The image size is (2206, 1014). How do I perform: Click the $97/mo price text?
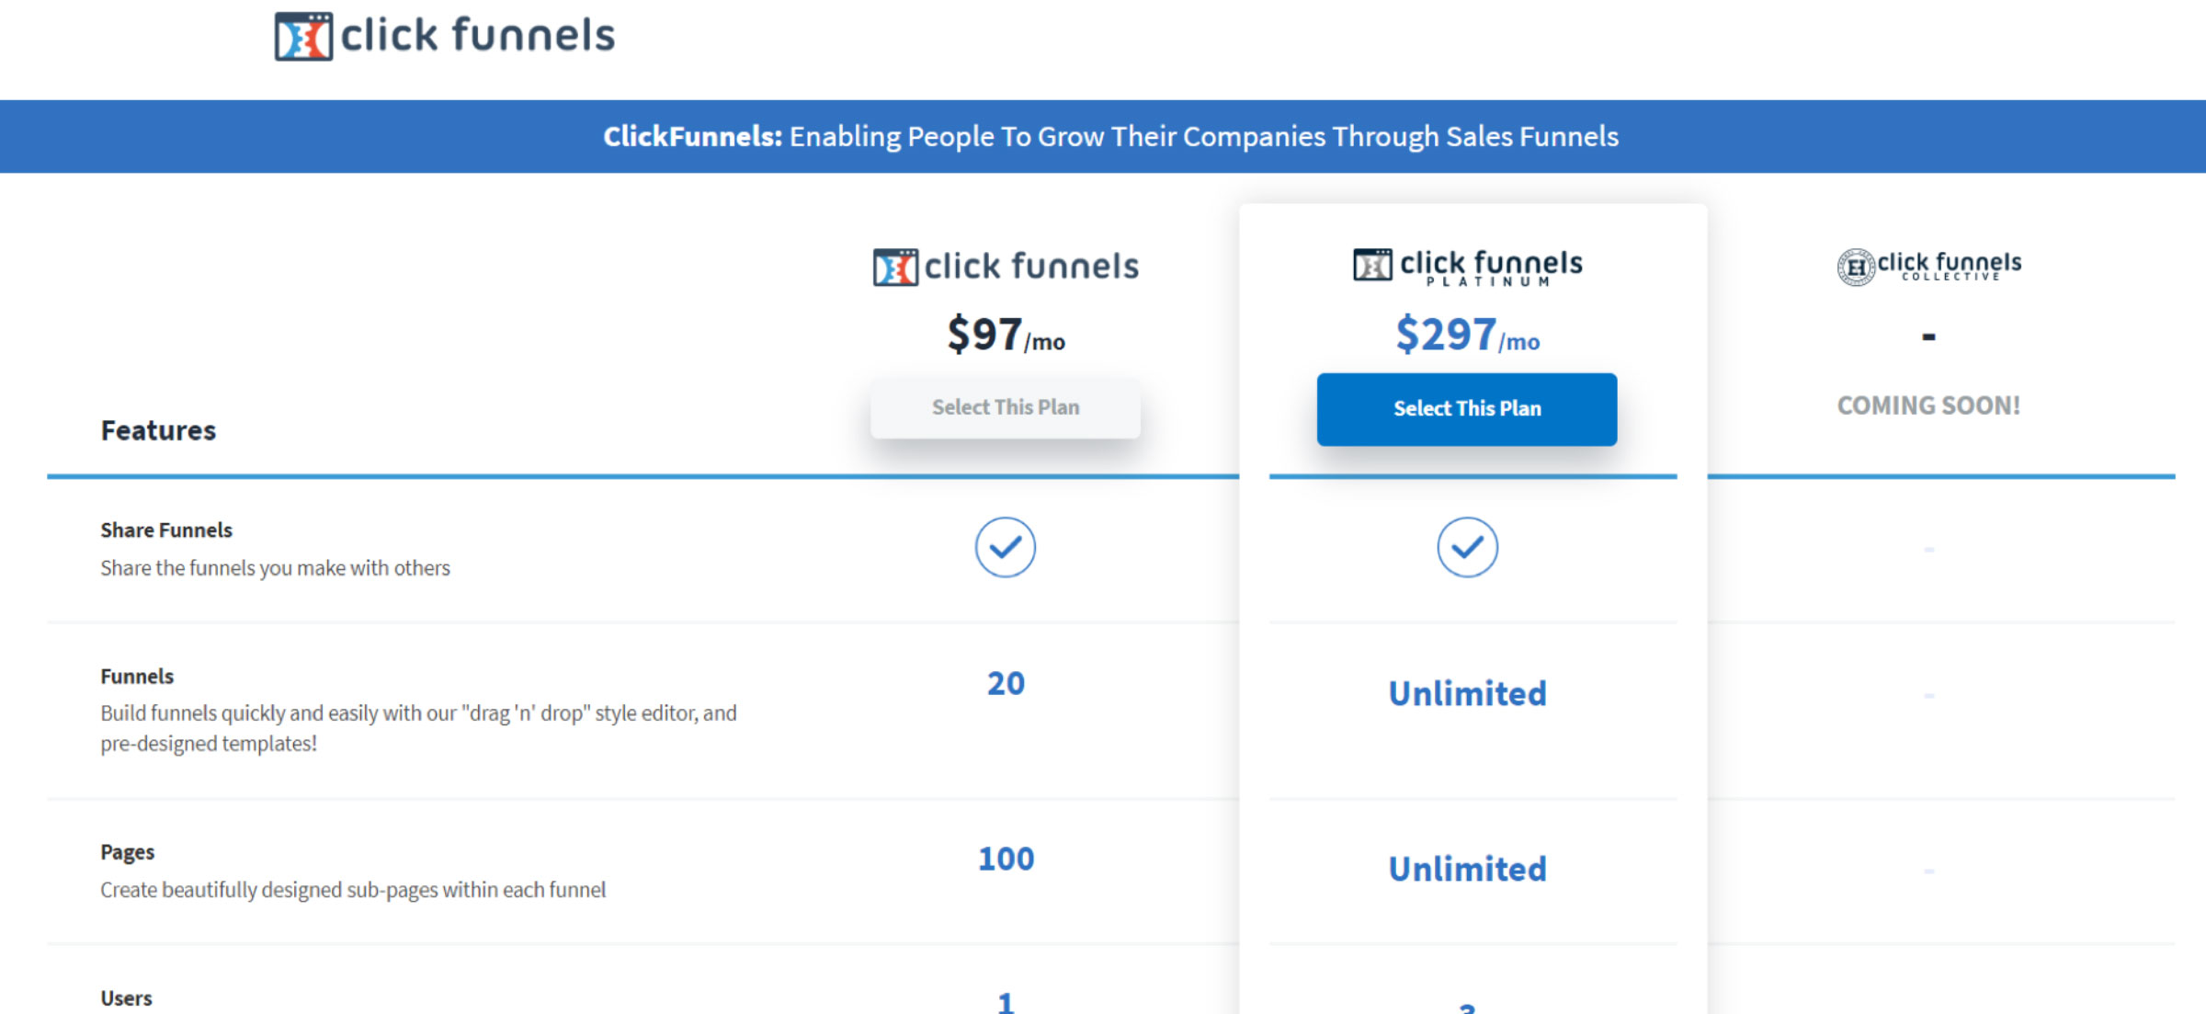[x=1006, y=335]
